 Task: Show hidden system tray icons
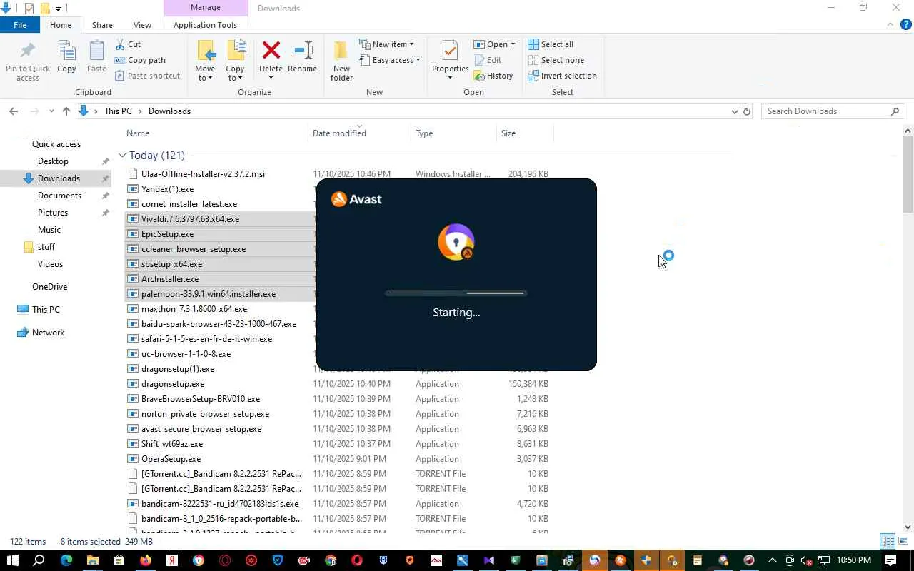point(772,560)
